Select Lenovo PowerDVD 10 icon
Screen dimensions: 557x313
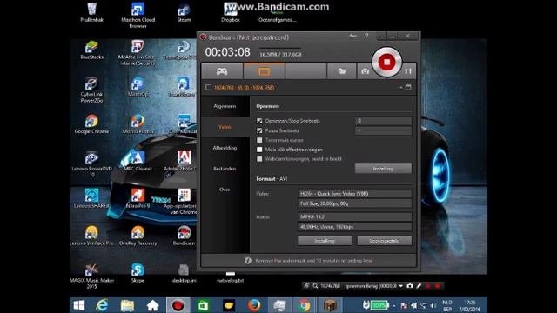pos(91,164)
